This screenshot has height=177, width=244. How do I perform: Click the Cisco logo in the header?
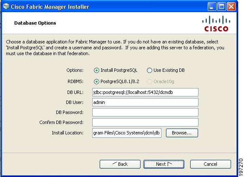216,23
